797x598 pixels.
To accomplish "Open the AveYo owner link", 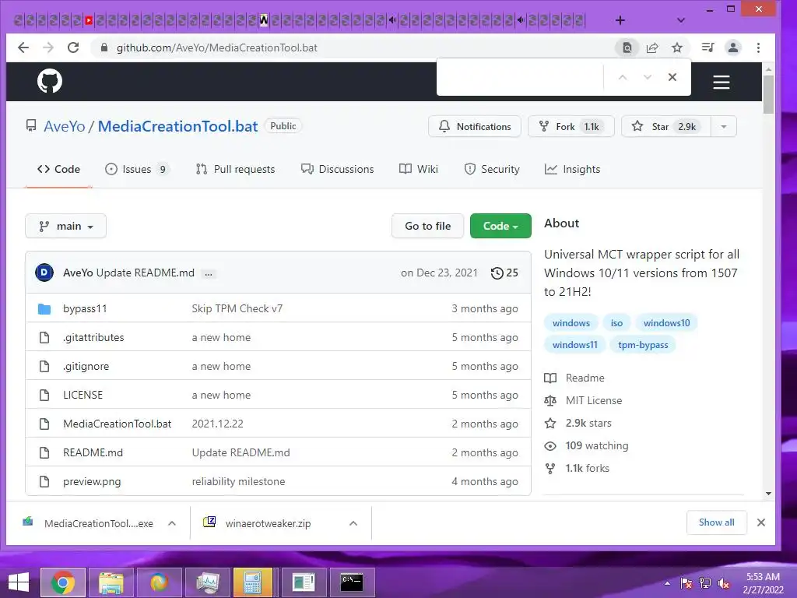I will pyautogui.click(x=64, y=126).
